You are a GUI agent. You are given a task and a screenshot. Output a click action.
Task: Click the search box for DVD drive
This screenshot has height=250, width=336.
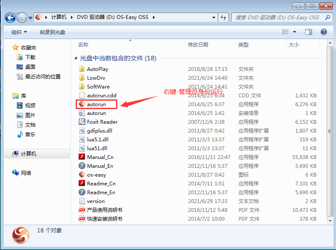tap(278, 18)
